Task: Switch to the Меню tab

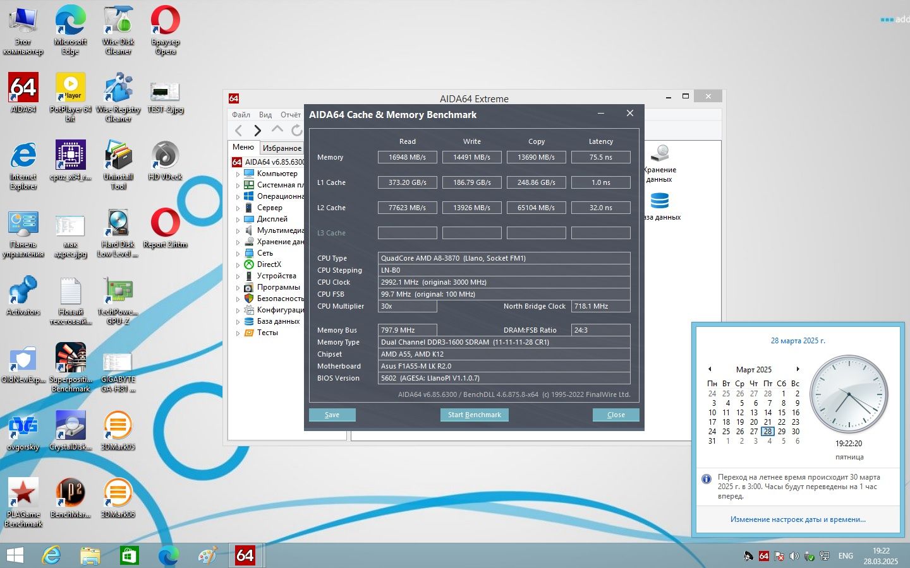Action: point(243,147)
